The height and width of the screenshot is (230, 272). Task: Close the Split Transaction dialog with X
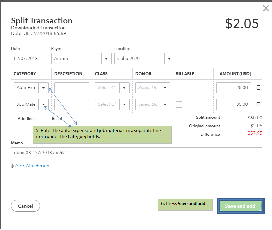pos(266,9)
